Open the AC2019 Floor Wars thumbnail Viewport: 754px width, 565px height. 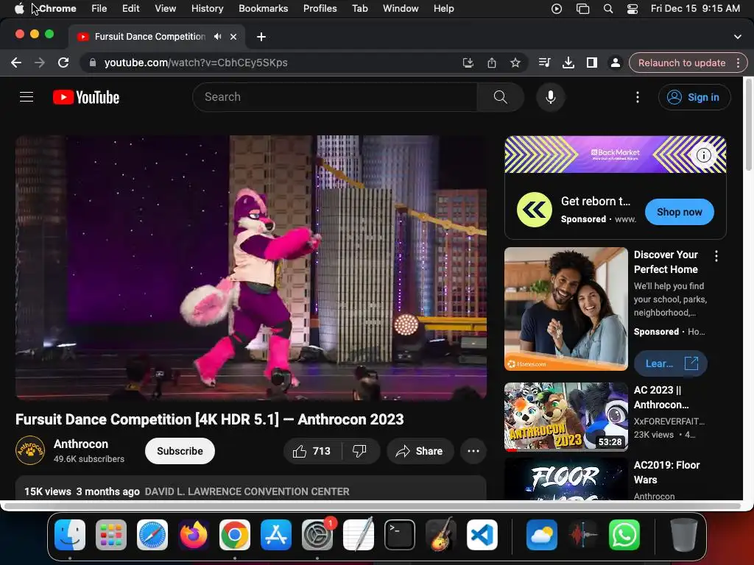566,479
